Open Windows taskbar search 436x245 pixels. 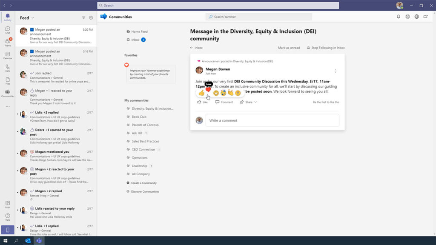point(17,241)
